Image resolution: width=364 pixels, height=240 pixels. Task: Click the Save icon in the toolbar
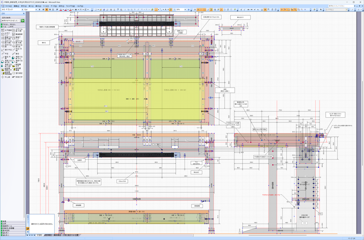click(x=104, y=10)
